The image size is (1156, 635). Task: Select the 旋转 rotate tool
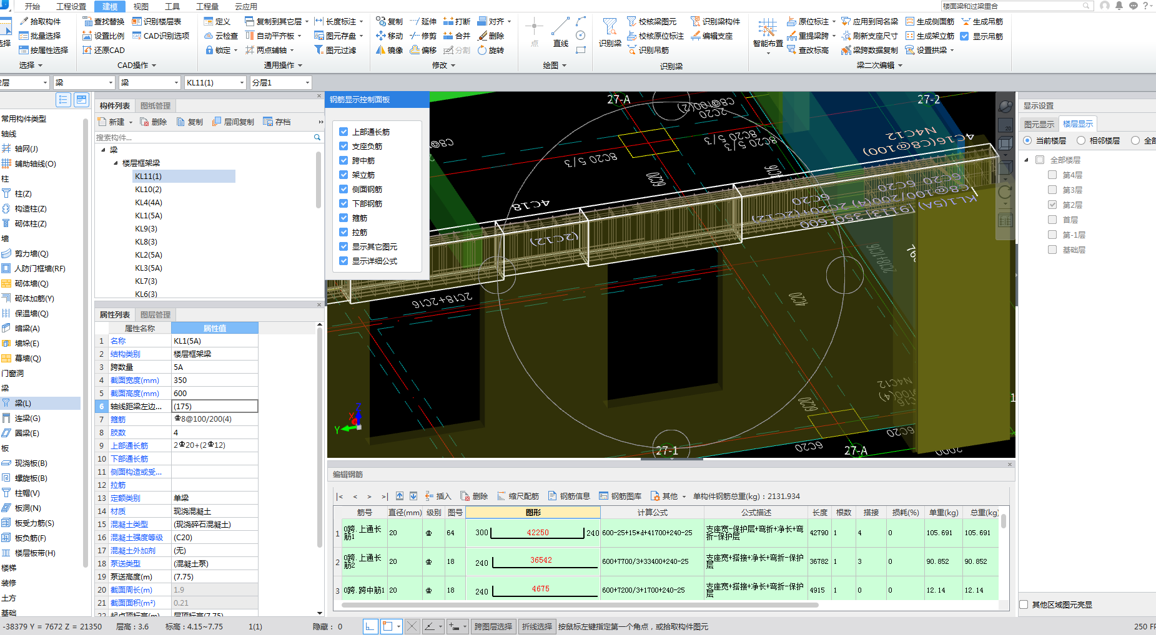coord(491,50)
